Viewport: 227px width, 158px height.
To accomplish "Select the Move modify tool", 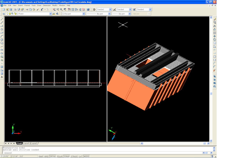I will [215, 36].
